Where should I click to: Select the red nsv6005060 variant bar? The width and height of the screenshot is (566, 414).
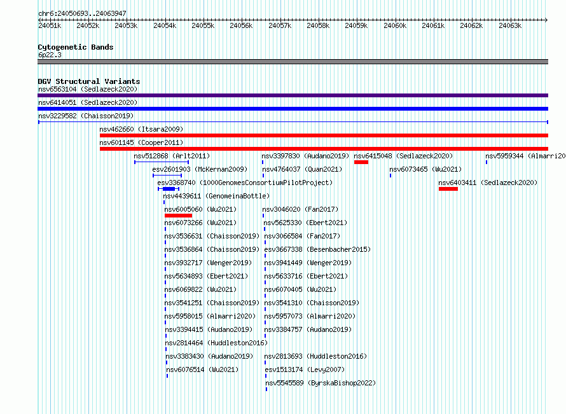(x=178, y=216)
